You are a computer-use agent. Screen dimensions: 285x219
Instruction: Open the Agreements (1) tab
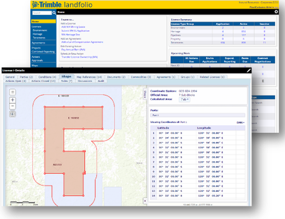tap(166, 77)
